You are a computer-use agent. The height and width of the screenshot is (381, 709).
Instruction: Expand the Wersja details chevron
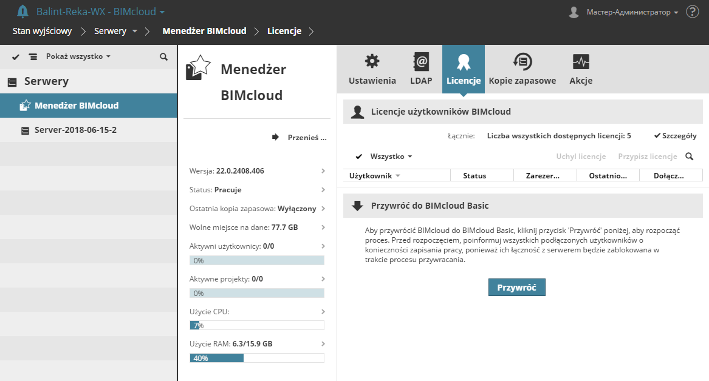[x=323, y=170]
